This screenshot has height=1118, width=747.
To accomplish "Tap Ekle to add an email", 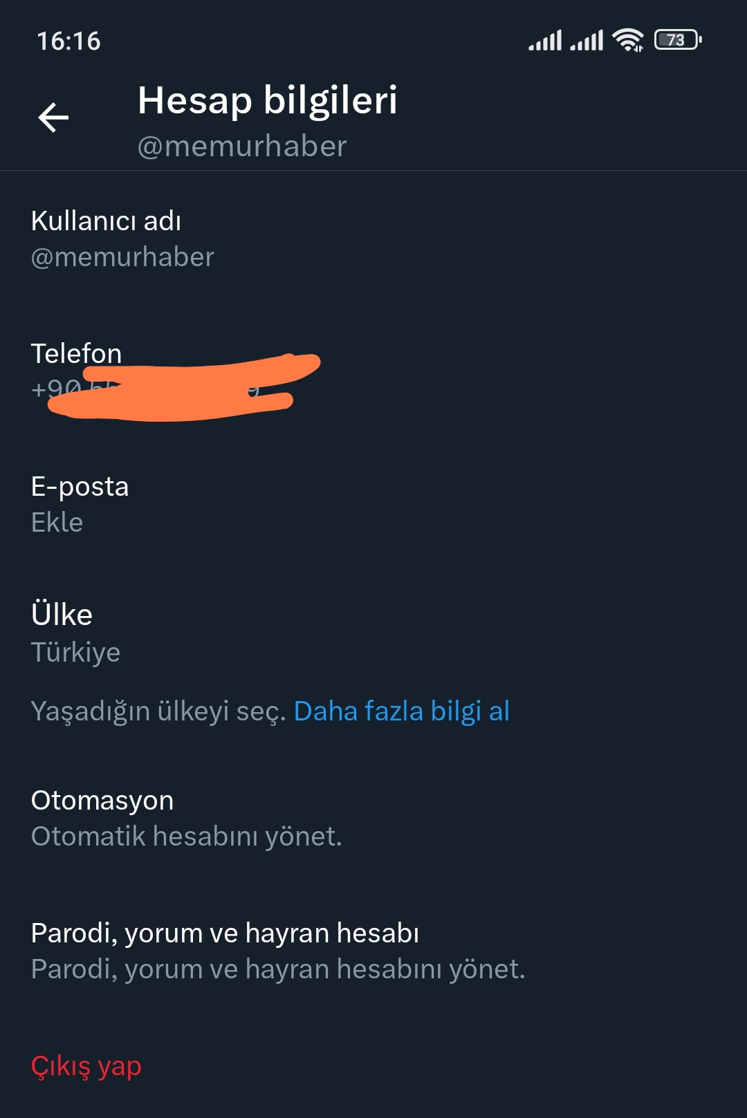I will 57,523.
